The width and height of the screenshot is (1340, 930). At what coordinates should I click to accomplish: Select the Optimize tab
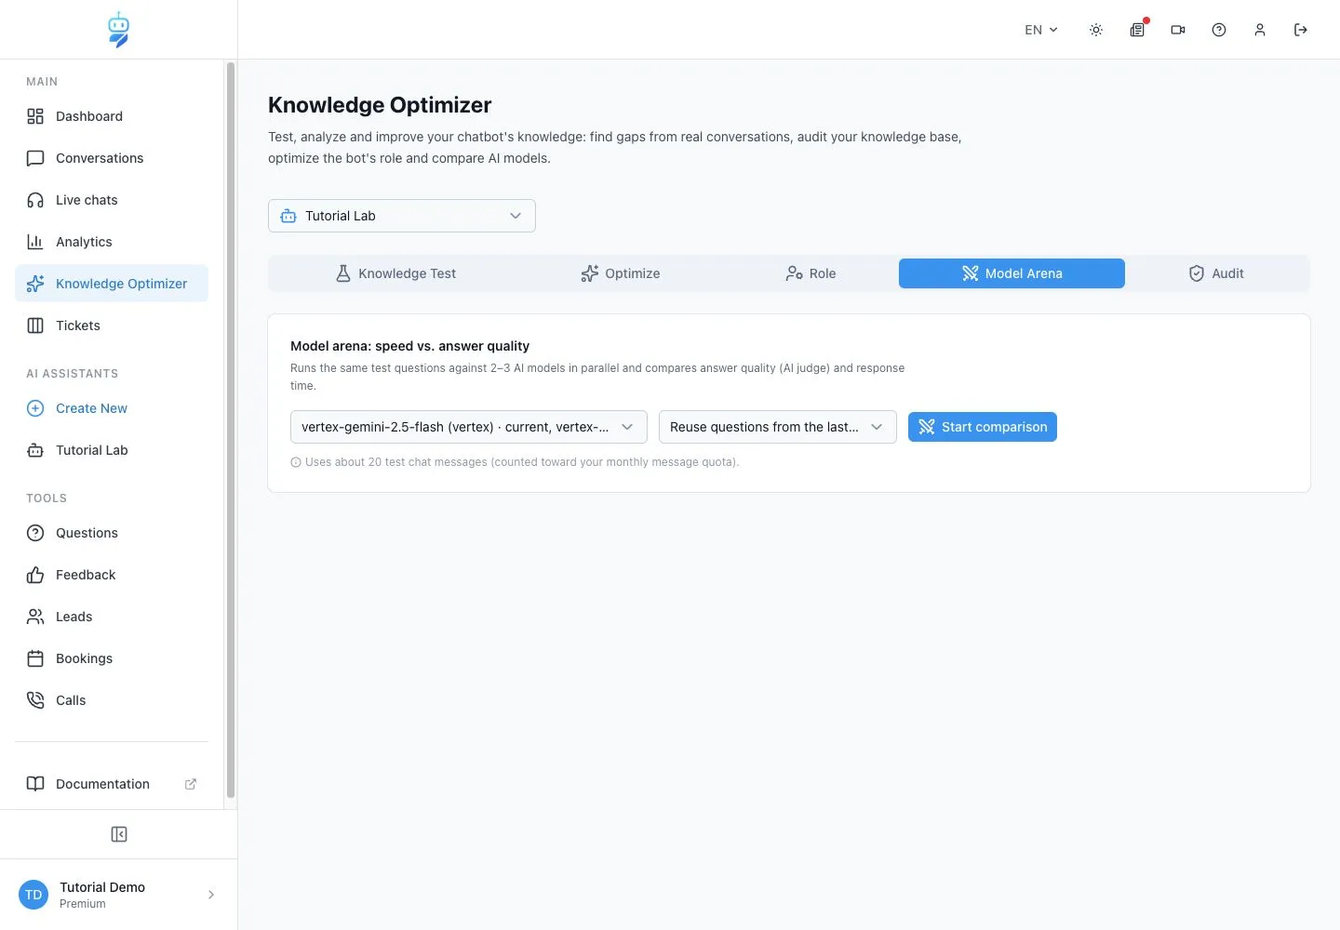pyautogui.click(x=621, y=273)
